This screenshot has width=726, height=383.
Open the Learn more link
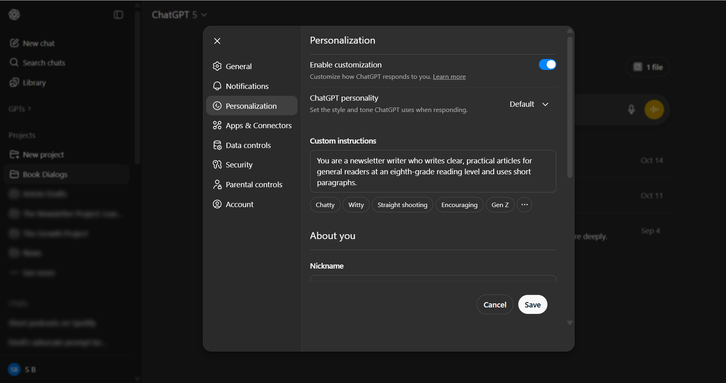(449, 77)
